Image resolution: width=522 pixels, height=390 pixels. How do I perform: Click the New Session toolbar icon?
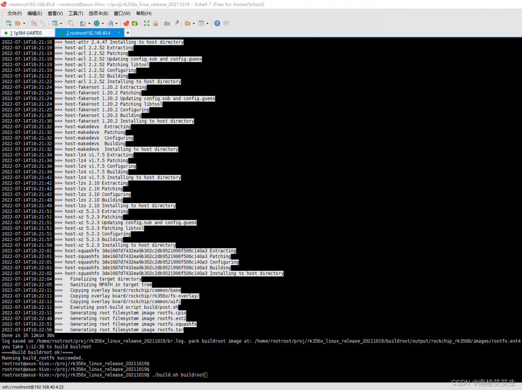pos(9,23)
